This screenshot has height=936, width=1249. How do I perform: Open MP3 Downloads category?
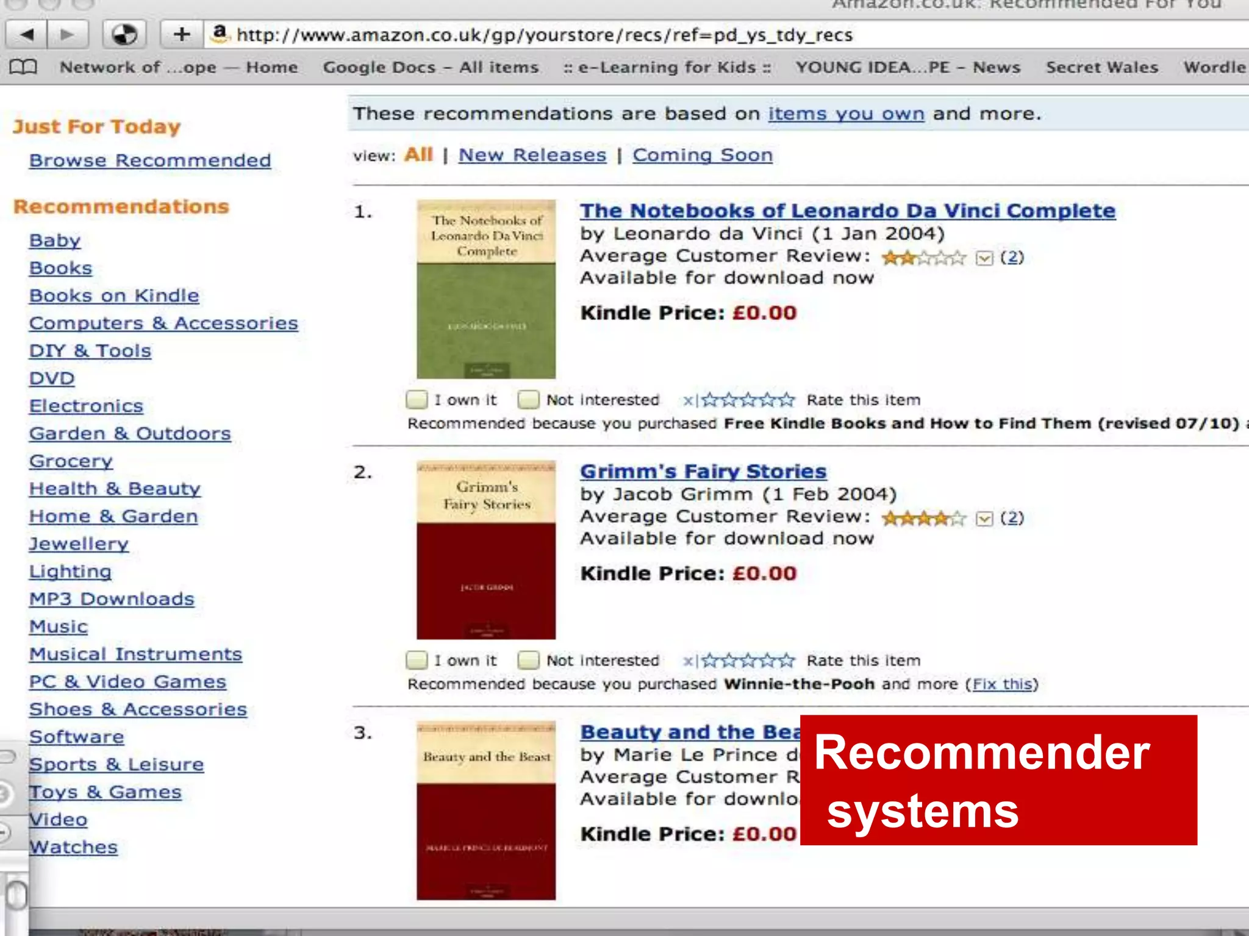pyautogui.click(x=112, y=599)
